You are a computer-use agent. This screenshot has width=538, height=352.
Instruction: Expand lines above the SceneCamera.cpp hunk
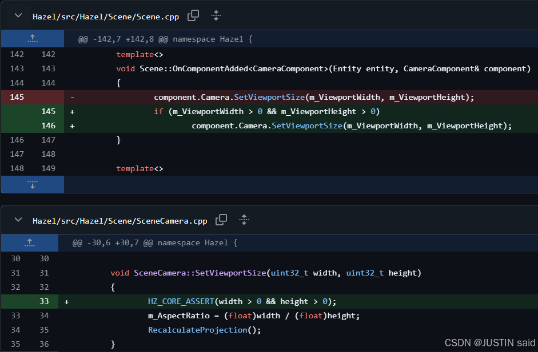(30, 242)
